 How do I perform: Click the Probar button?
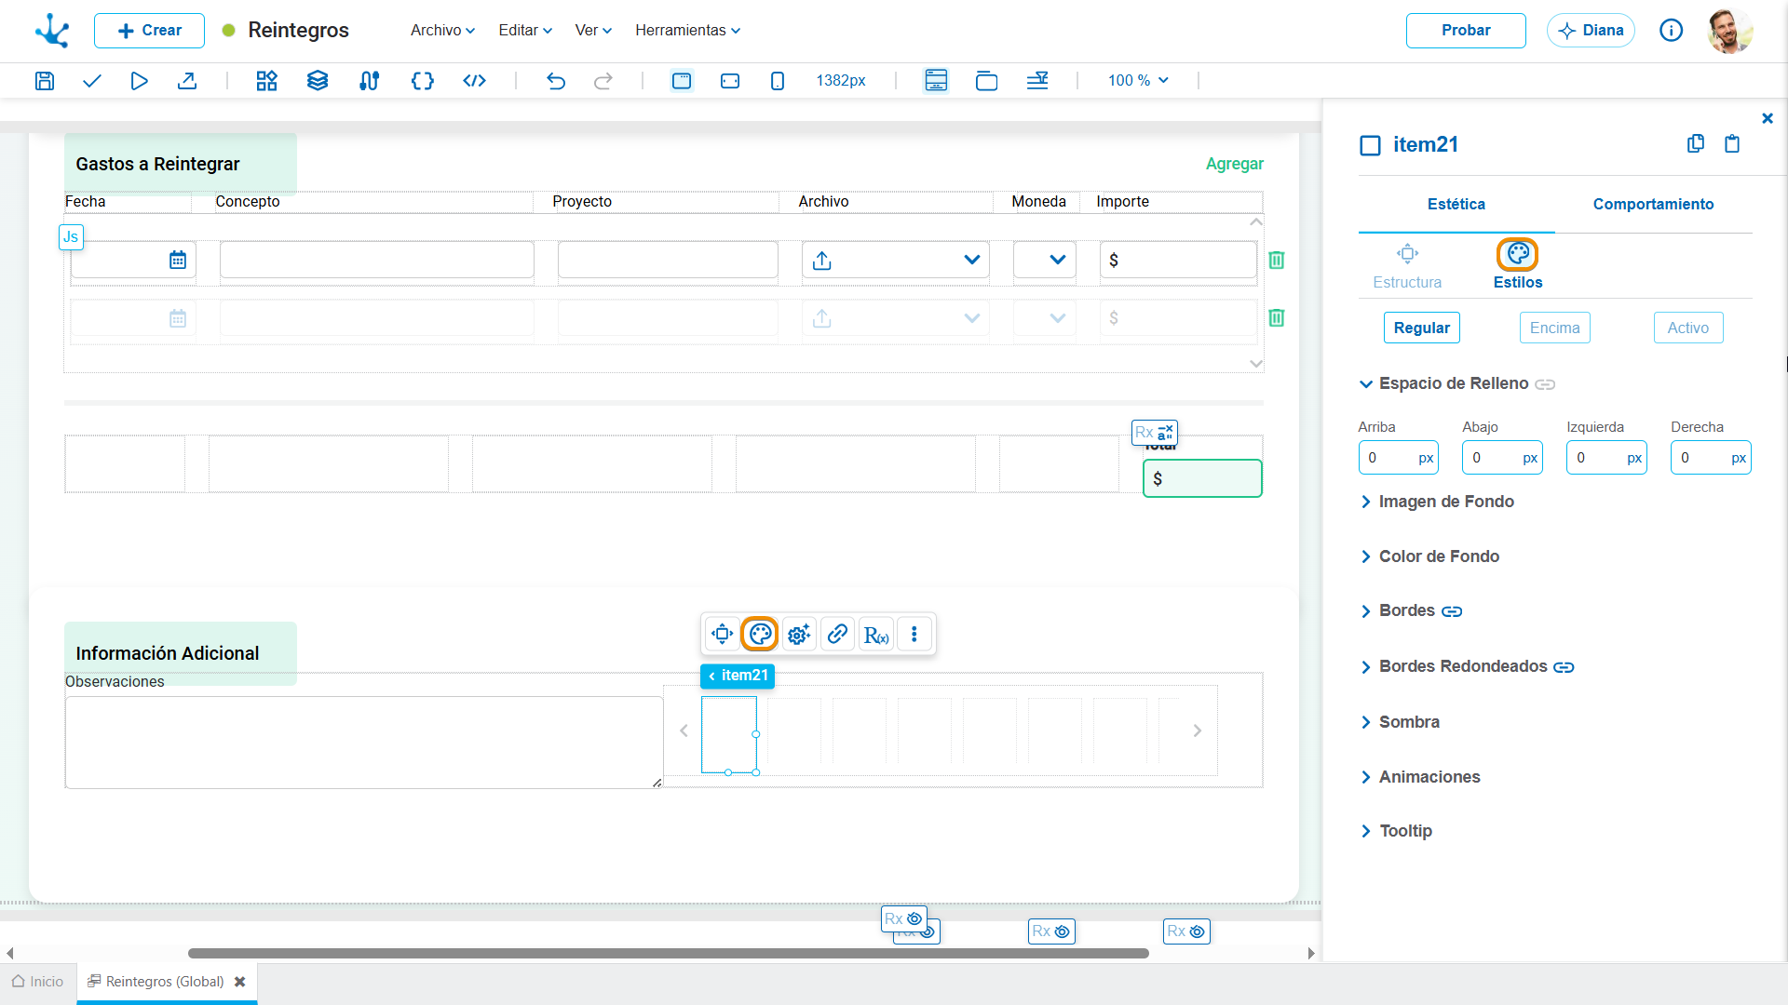1466,31
